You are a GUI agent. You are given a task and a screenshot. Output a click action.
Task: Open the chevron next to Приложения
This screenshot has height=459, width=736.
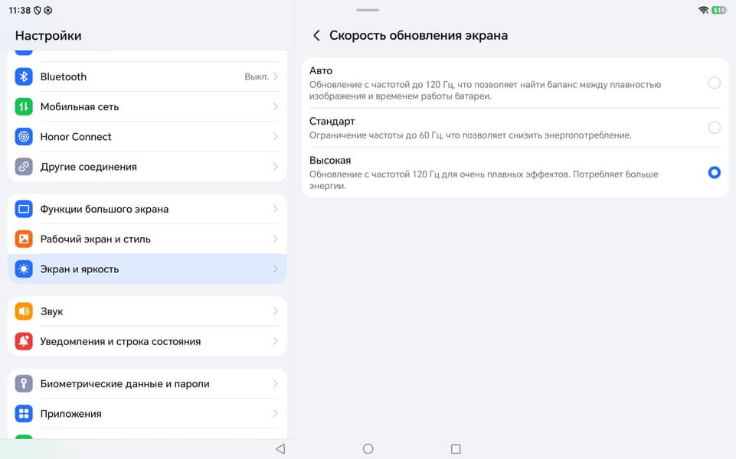click(x=276, y=414)
